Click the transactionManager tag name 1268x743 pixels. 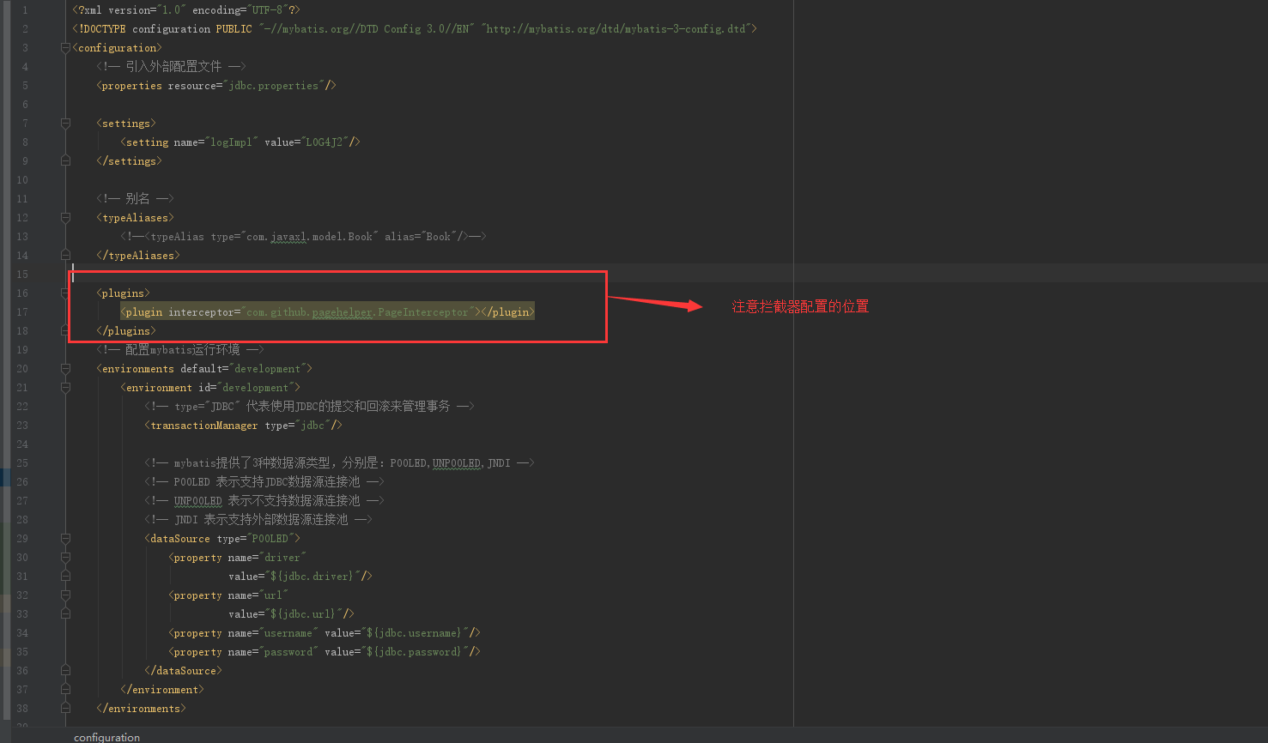[x=203, y=426]
